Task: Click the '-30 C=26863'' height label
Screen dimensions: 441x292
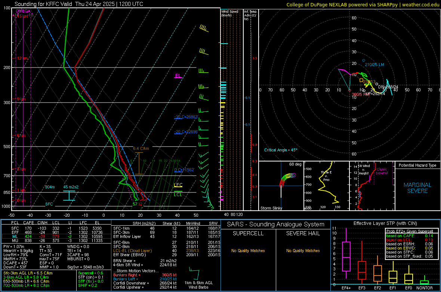Action: click(186, 117)
